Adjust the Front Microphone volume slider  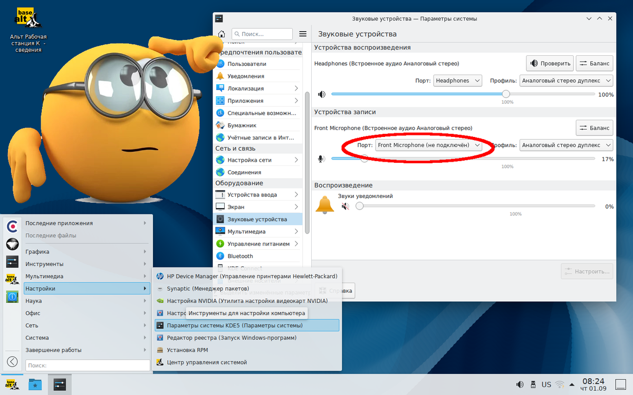coord(364,159)
